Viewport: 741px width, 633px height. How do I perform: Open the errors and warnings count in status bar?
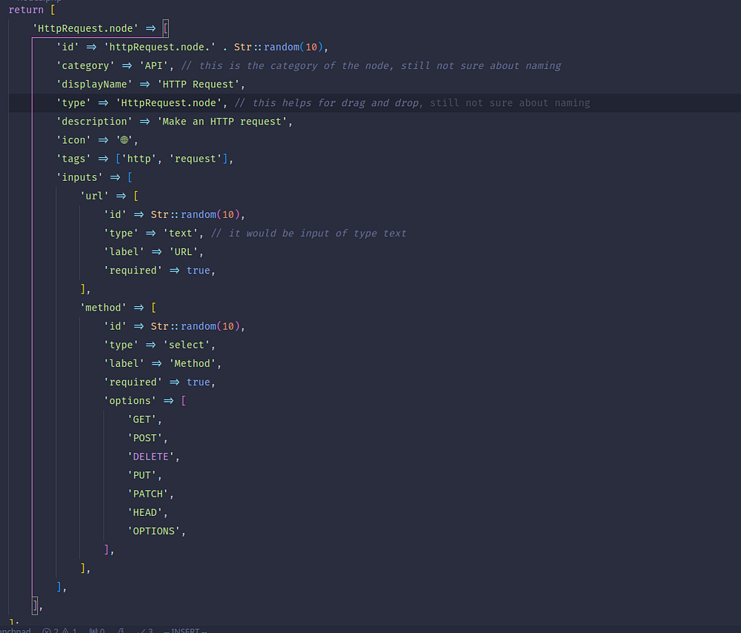point(59,630)
